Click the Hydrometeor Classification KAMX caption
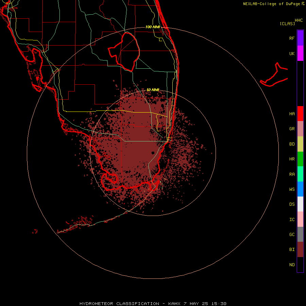 tap(153, 304)
